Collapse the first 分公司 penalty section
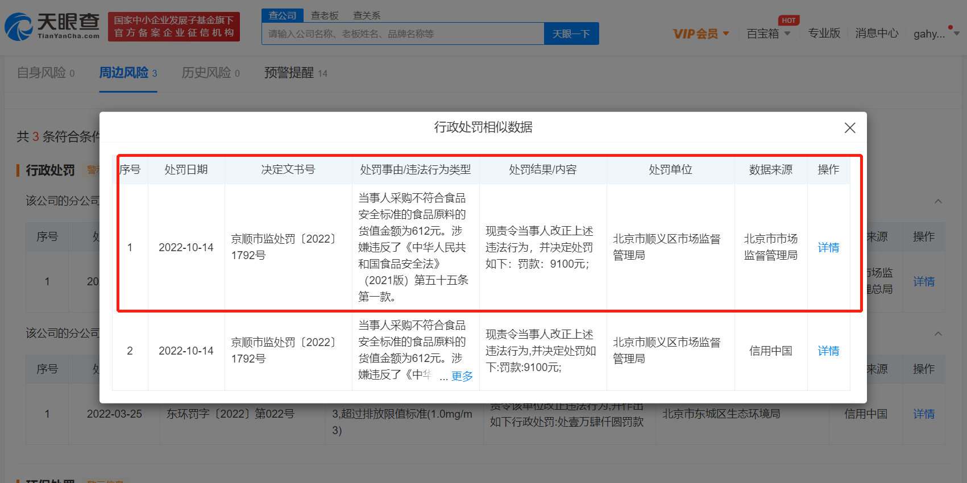Image resolution: width=967 pixels, height=483 pixels. tap(938, 201)
